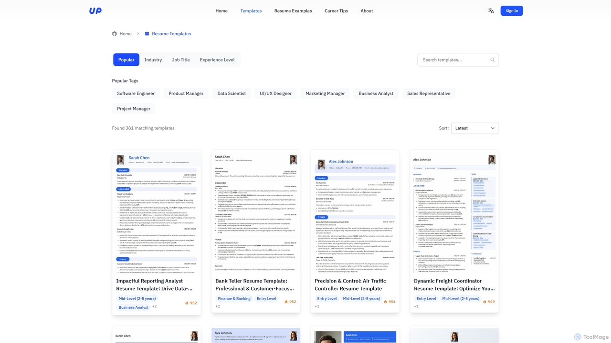The width and height of the screenshot is (611, 343).
Task: Click the Found 381 matching templates text
Action: tap(143, 128)
